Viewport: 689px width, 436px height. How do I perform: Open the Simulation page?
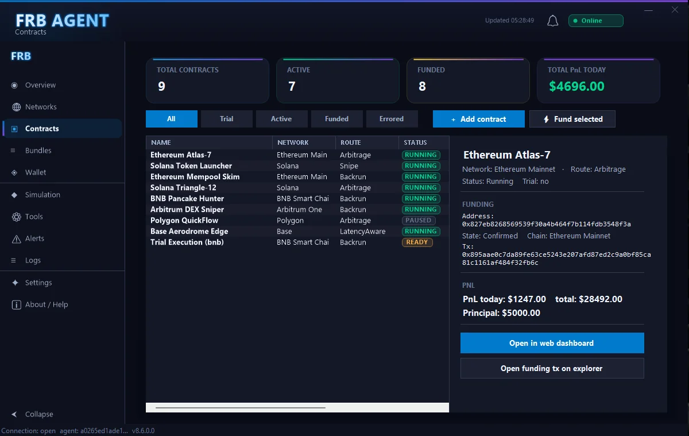(63, 195)
